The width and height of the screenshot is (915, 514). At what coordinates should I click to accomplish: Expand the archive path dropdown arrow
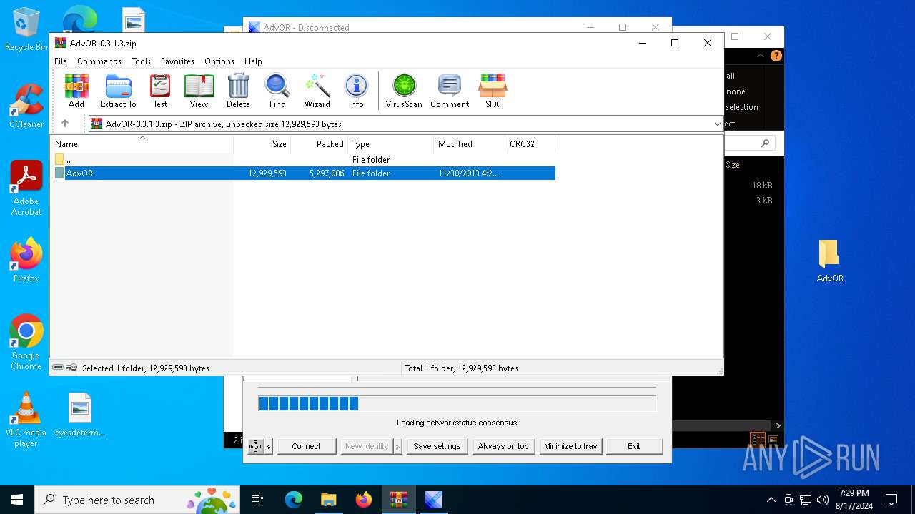(717, 124)
